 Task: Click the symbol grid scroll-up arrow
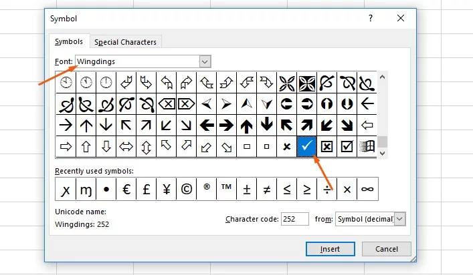click(382, 77)
